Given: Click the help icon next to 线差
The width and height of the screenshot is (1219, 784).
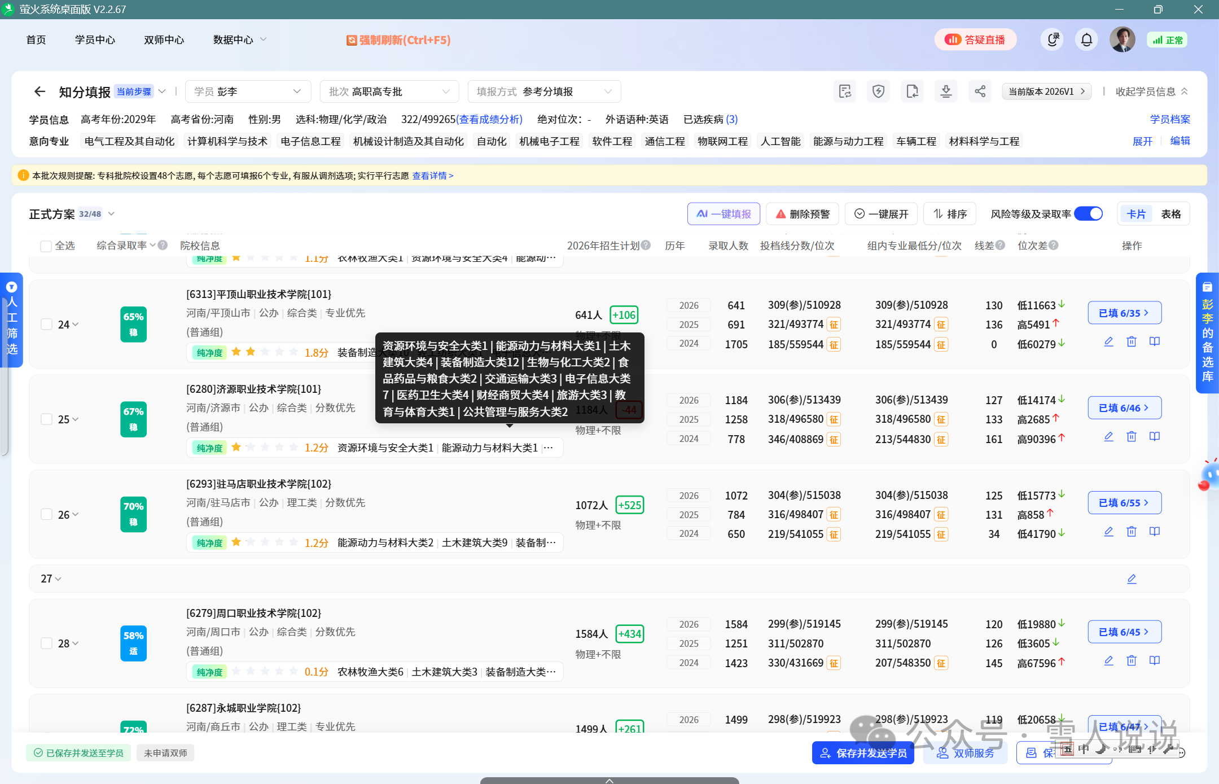Looking at the screenshot, I should click(1000, 245).
